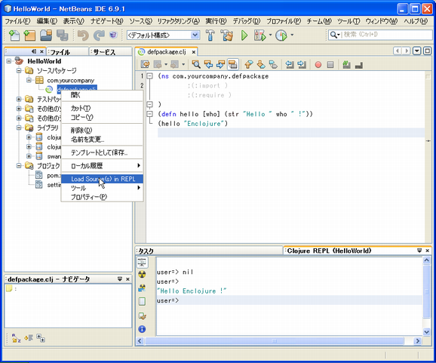Open the ローカル履歴 submenu
The width and height of the screenshot is (436, 363).
pos(102,166)
